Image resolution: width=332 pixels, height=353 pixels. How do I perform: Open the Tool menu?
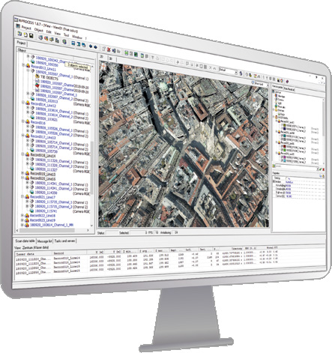pos(66,35)
